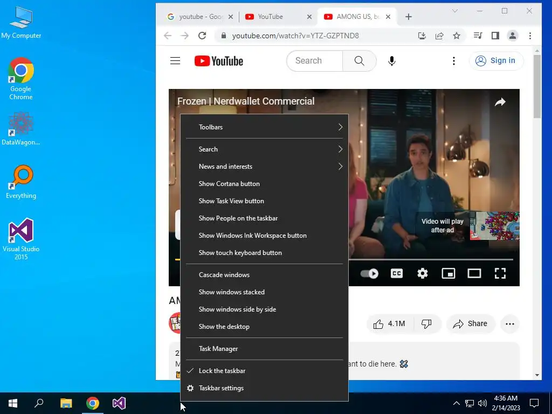Dislike the video
Screen dimensions: 552x414
427,324
